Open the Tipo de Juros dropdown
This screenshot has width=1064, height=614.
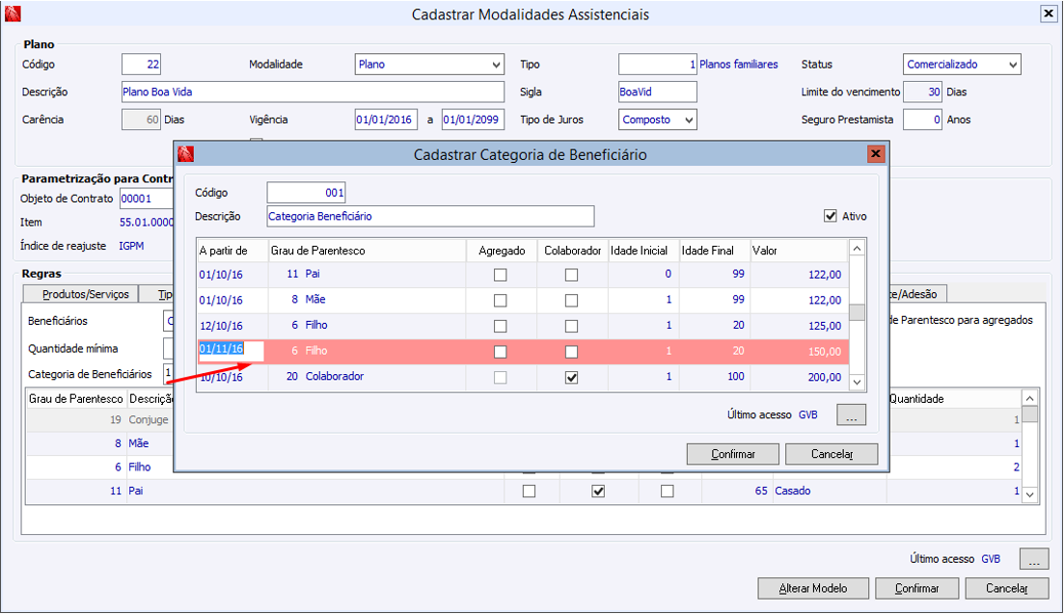coord(689,120)
